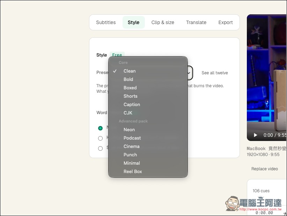This screenshot has height=216, width=287.
Task: Select the first (checked) word radio option
Action: pyautogui.click(x=100, y=128)
